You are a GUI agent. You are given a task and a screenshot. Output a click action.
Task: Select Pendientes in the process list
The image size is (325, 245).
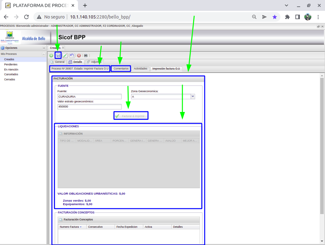click(11, 64)
